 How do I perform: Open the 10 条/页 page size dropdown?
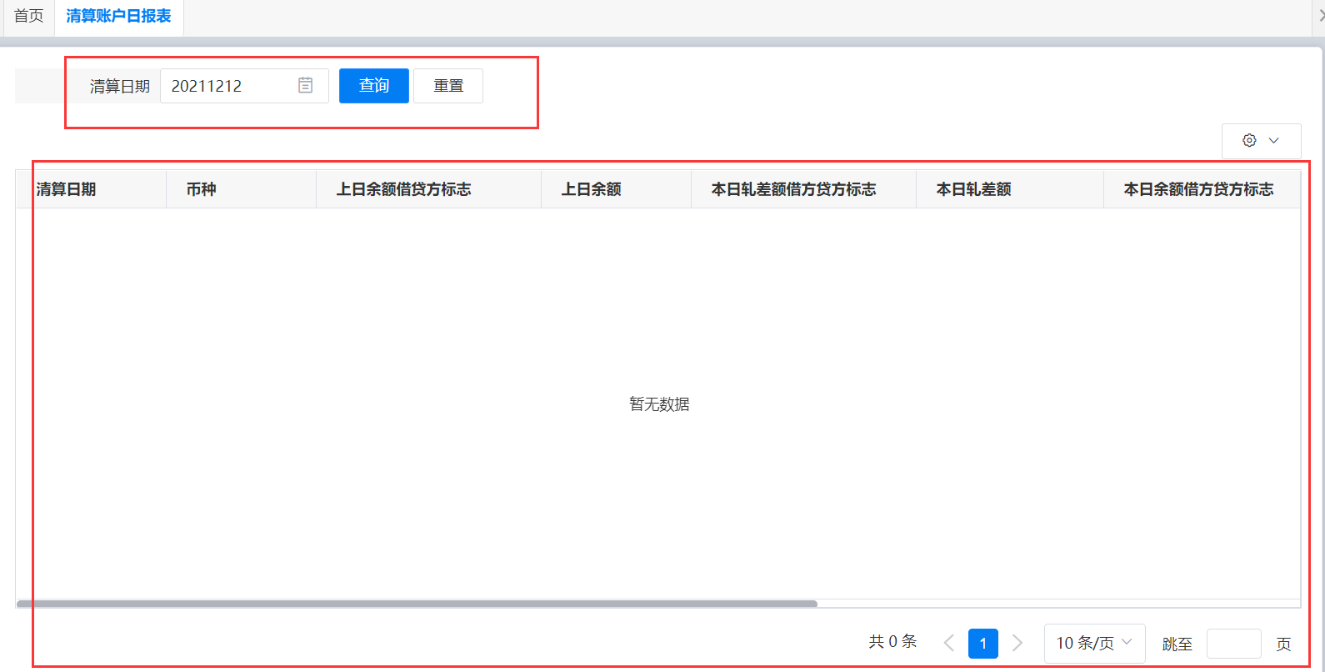(1094, 643)
